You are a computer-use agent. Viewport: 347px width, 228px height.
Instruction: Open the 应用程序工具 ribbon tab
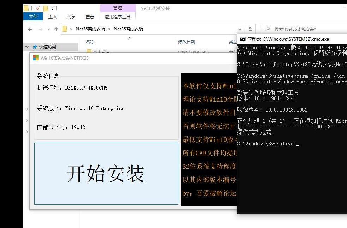[118, 17]
